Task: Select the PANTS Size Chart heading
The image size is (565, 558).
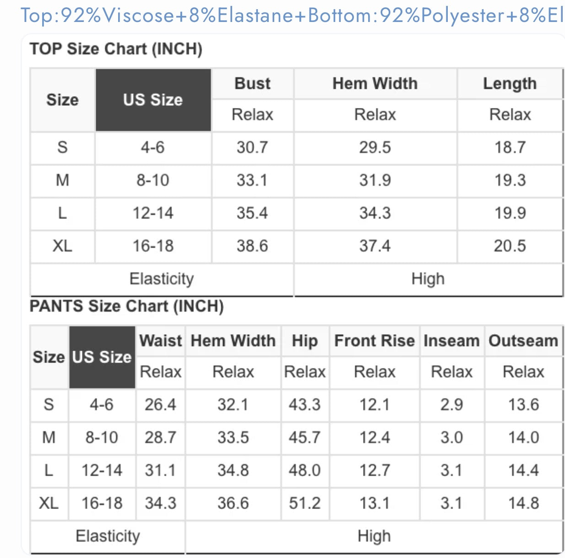Action: [x=127, y=306]
